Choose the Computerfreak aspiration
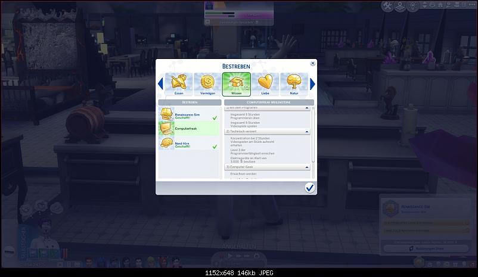 tap(189, 129)
